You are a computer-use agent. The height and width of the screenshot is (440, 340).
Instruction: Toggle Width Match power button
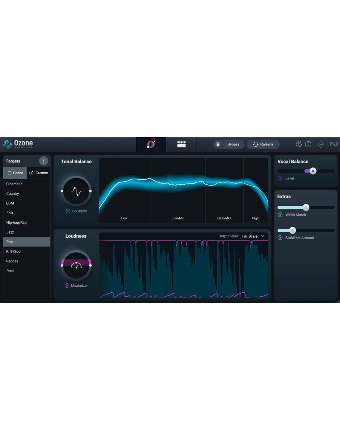click(280, 215)
